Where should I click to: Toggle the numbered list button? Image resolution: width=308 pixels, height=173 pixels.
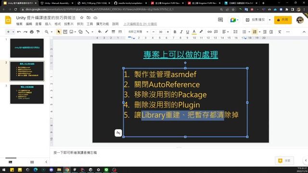(255, 32)
